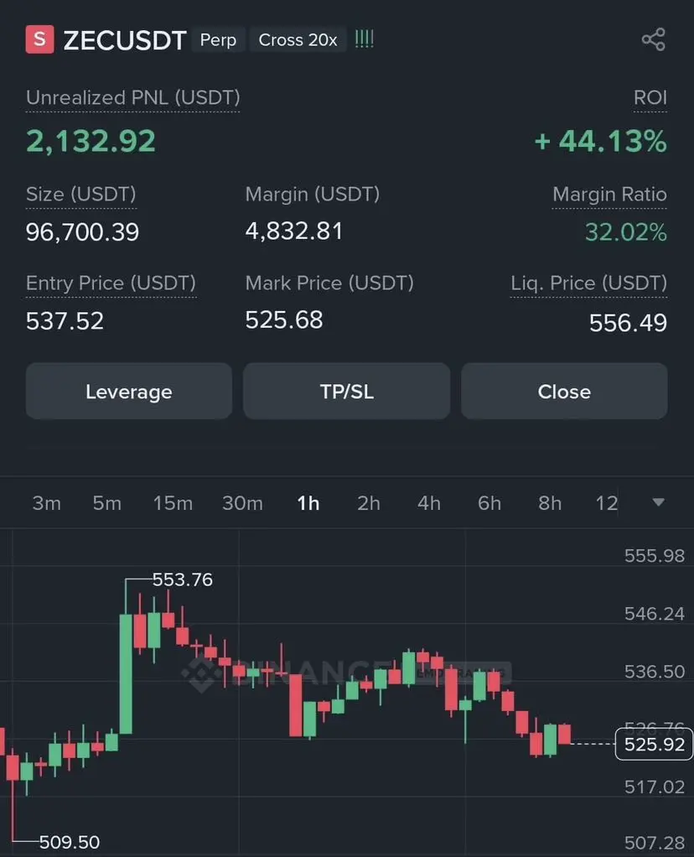Tap the ROI label for info
This screenshot has height=857, width=694.
[x=650, y=98]
